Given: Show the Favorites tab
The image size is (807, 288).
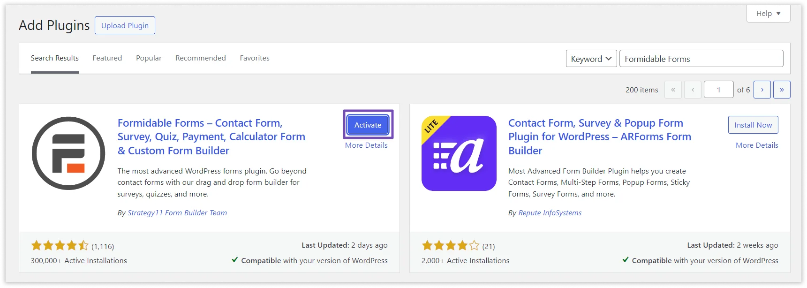Looking at the screenshot, I should pyautogui.click(x=255, y=58).
